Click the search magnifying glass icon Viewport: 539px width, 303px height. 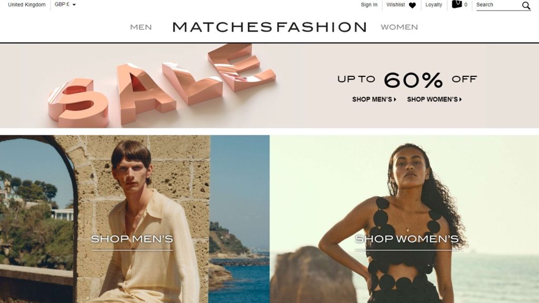pos(526,5)
